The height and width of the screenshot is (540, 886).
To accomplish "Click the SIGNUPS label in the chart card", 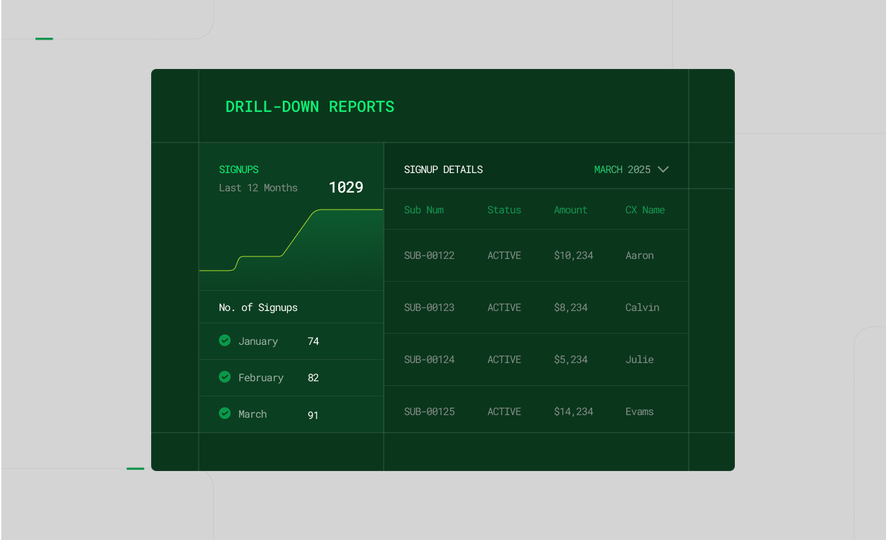I will pyautogui.click(x=238, y=169).
